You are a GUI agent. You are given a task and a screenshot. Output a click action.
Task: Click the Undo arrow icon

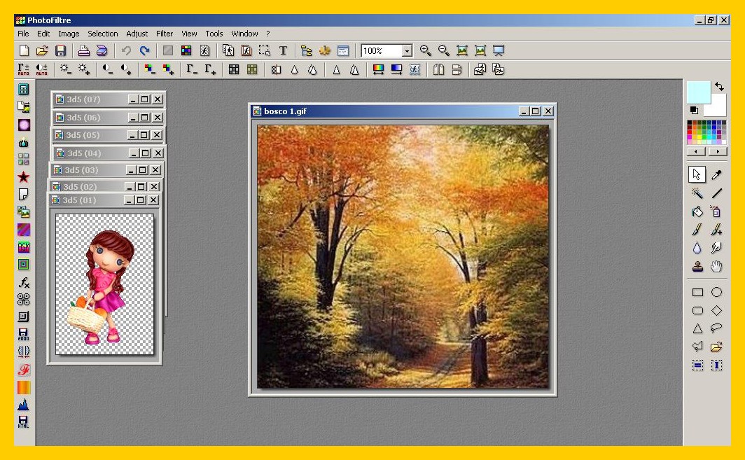pyautogui.click(x=126, y=51)
